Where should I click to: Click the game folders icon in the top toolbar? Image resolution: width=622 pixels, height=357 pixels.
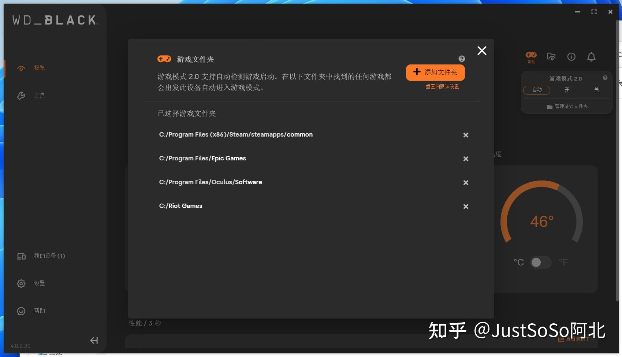click(x=551, y=56)
